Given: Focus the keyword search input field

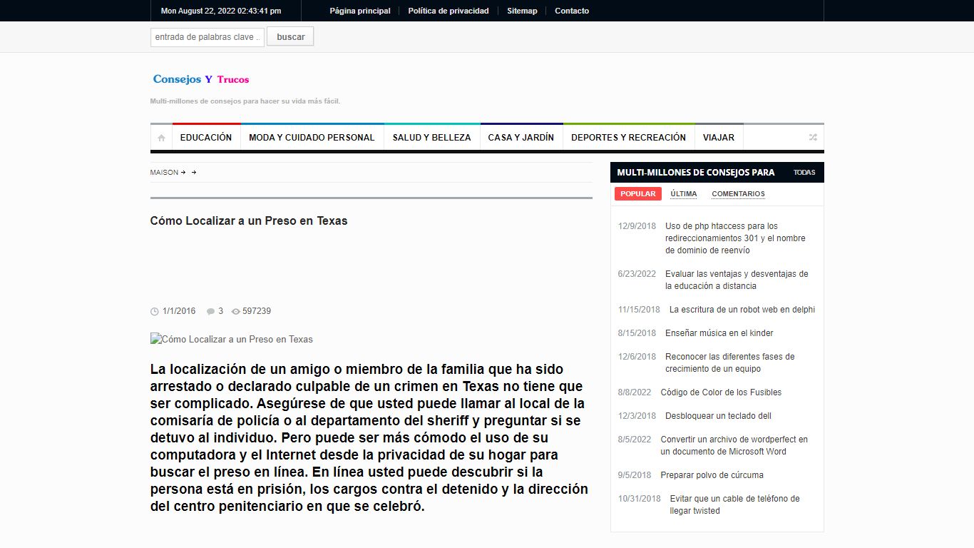Looking at the screenshot, I should point(207,37).
